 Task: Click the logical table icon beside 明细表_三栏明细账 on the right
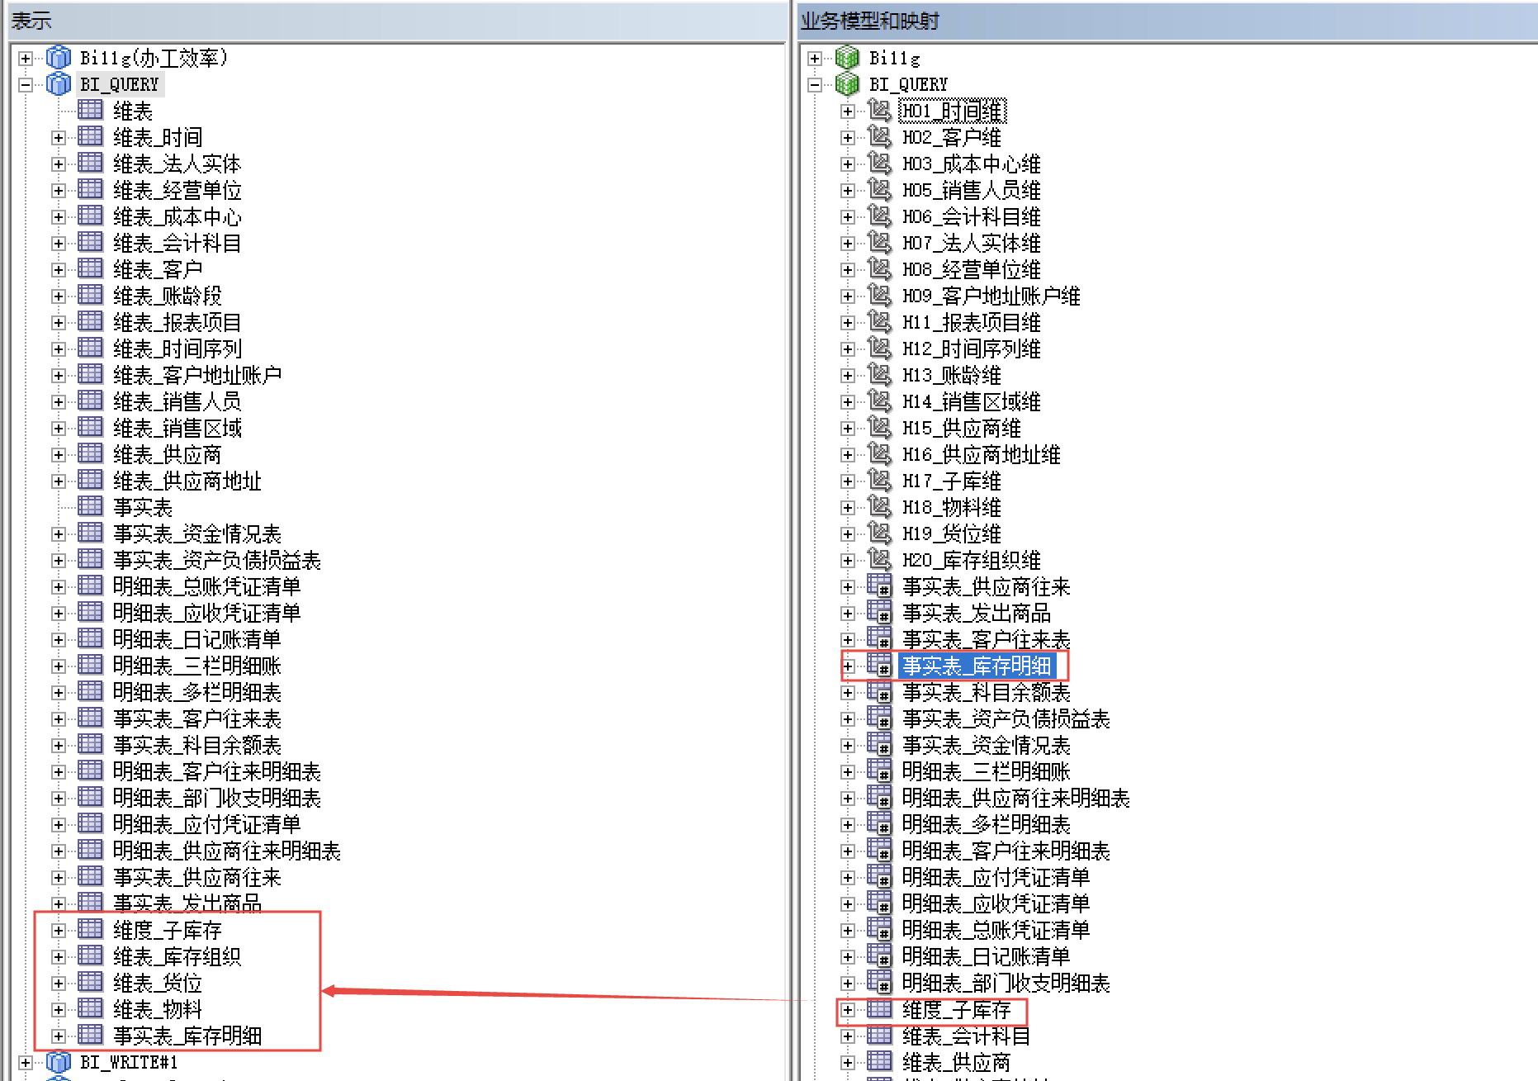(x=879, y=771)
